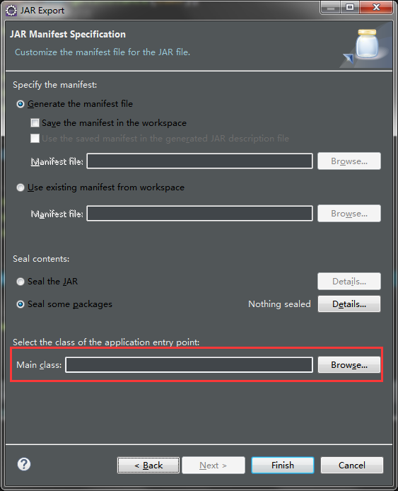Close the JAR Export window
The height and width of the screenshot is (491, 398).
click(x=376, y=8)
